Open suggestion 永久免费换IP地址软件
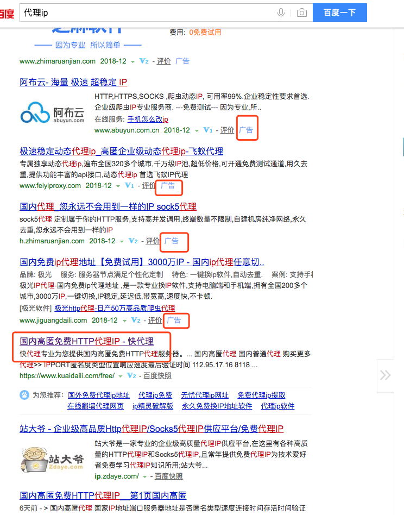The width and height of the screenshot is (404, 515). (217, 406)
